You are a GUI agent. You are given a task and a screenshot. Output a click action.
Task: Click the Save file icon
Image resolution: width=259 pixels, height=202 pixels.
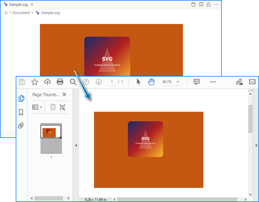point(22,82)
